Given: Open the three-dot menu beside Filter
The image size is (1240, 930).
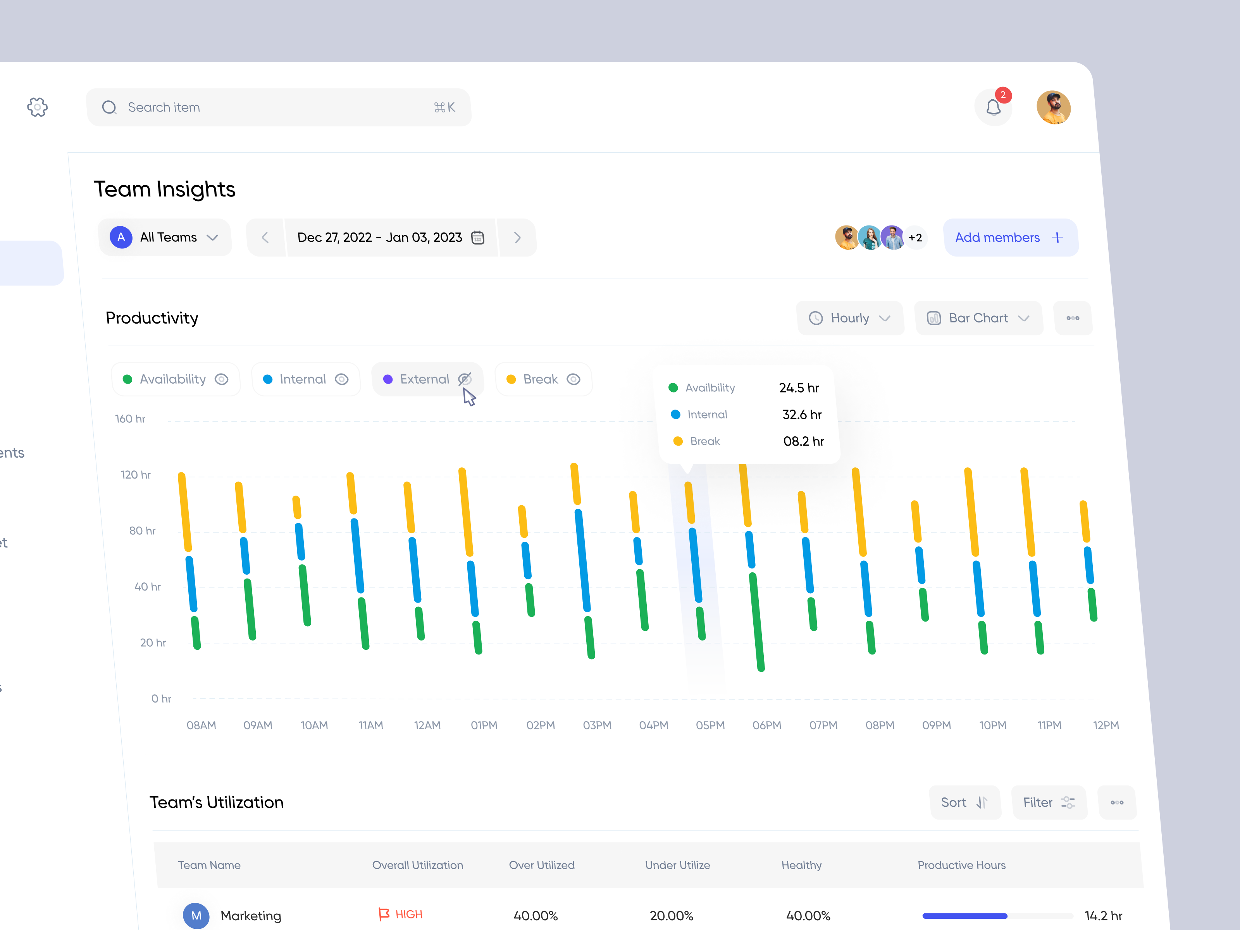Looking at the screenshot, I should point(1117,802).
